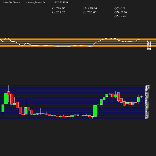This screenshot has width=156, height=156.
Task: Click the tallest green candle in the chart's middle
Action: pos(95,111)
